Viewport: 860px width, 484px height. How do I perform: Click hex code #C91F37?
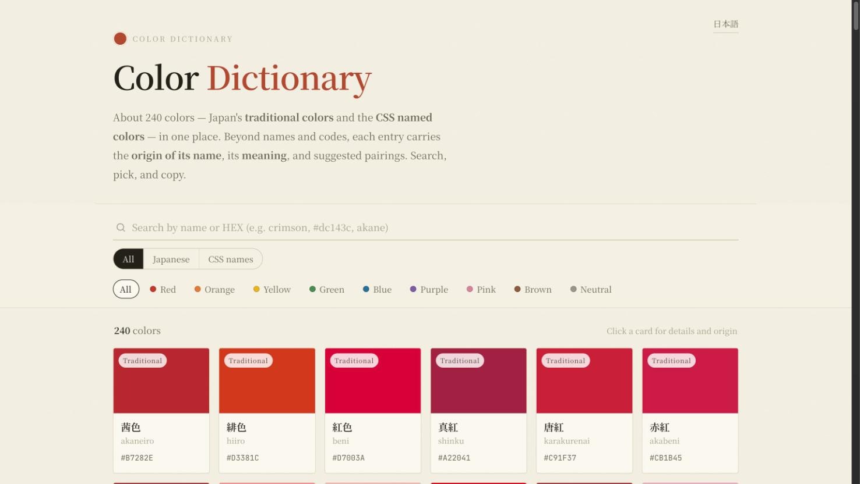pos(560,458)
